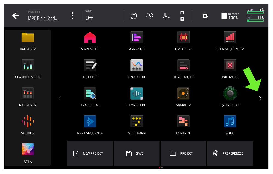Go to previous menu page chevron

click(60, 98)
